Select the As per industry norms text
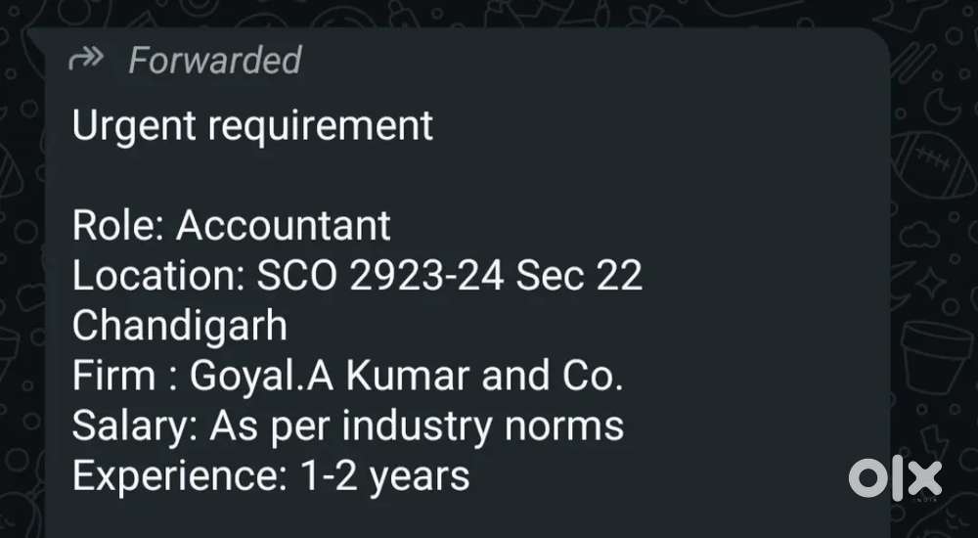The image size is (978, 538). 417,426
